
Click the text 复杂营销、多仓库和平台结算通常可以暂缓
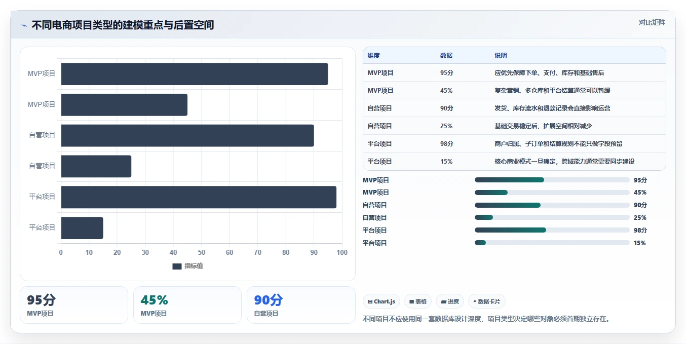point(552,91)
